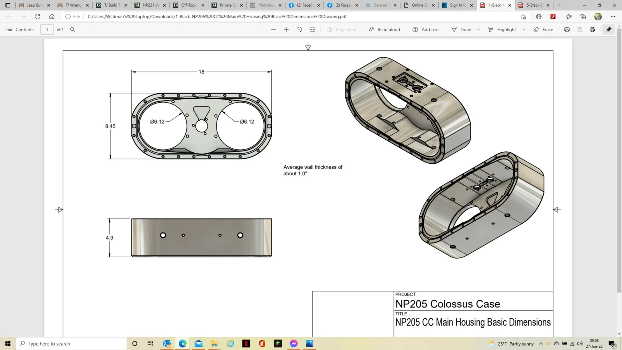
Task: Click the Save icon in PDF toolbar
Action: [580, 30]
